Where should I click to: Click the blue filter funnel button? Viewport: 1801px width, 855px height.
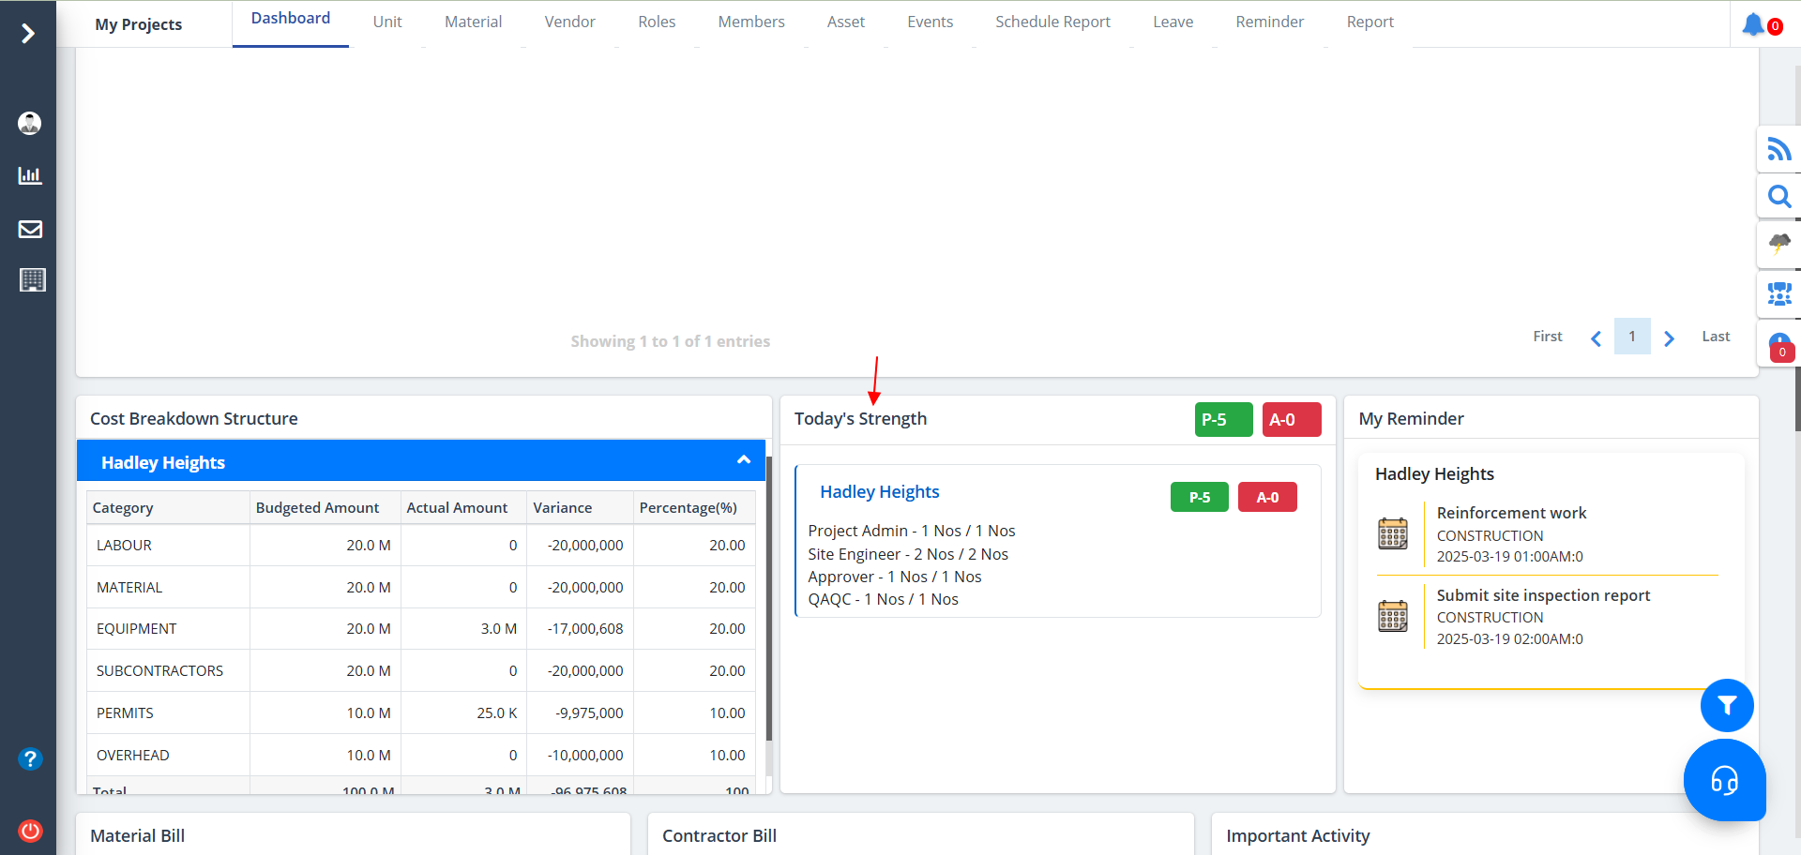[x=1727, y=706]
